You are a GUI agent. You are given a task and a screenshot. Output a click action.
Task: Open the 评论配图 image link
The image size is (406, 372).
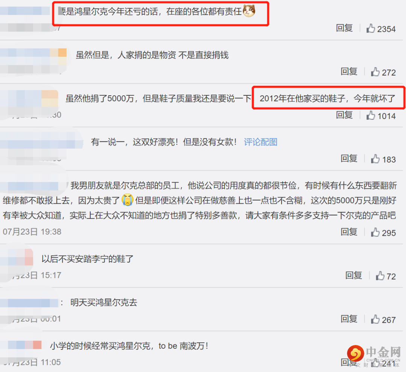[x=261, y=142]
